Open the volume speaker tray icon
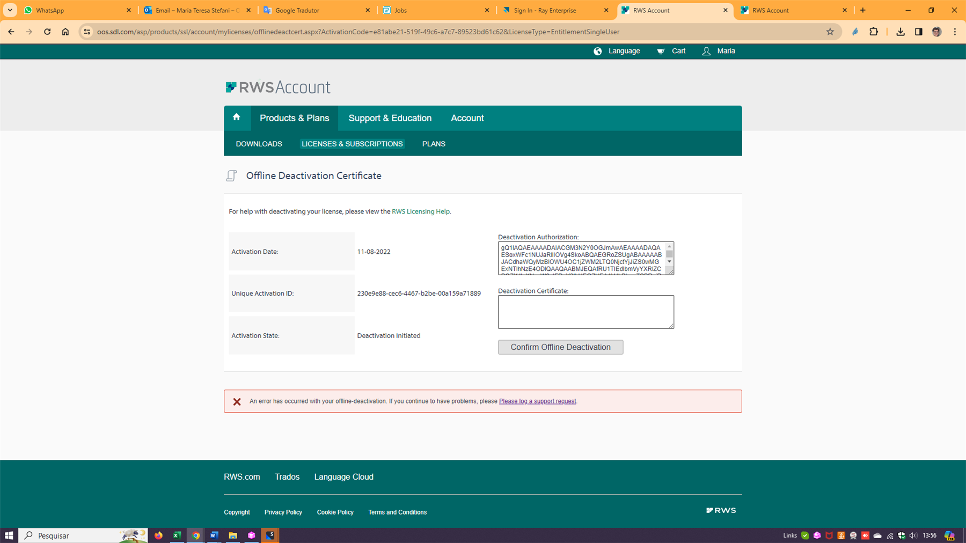This screenshot has height=543, width=966. coord(913,535)
